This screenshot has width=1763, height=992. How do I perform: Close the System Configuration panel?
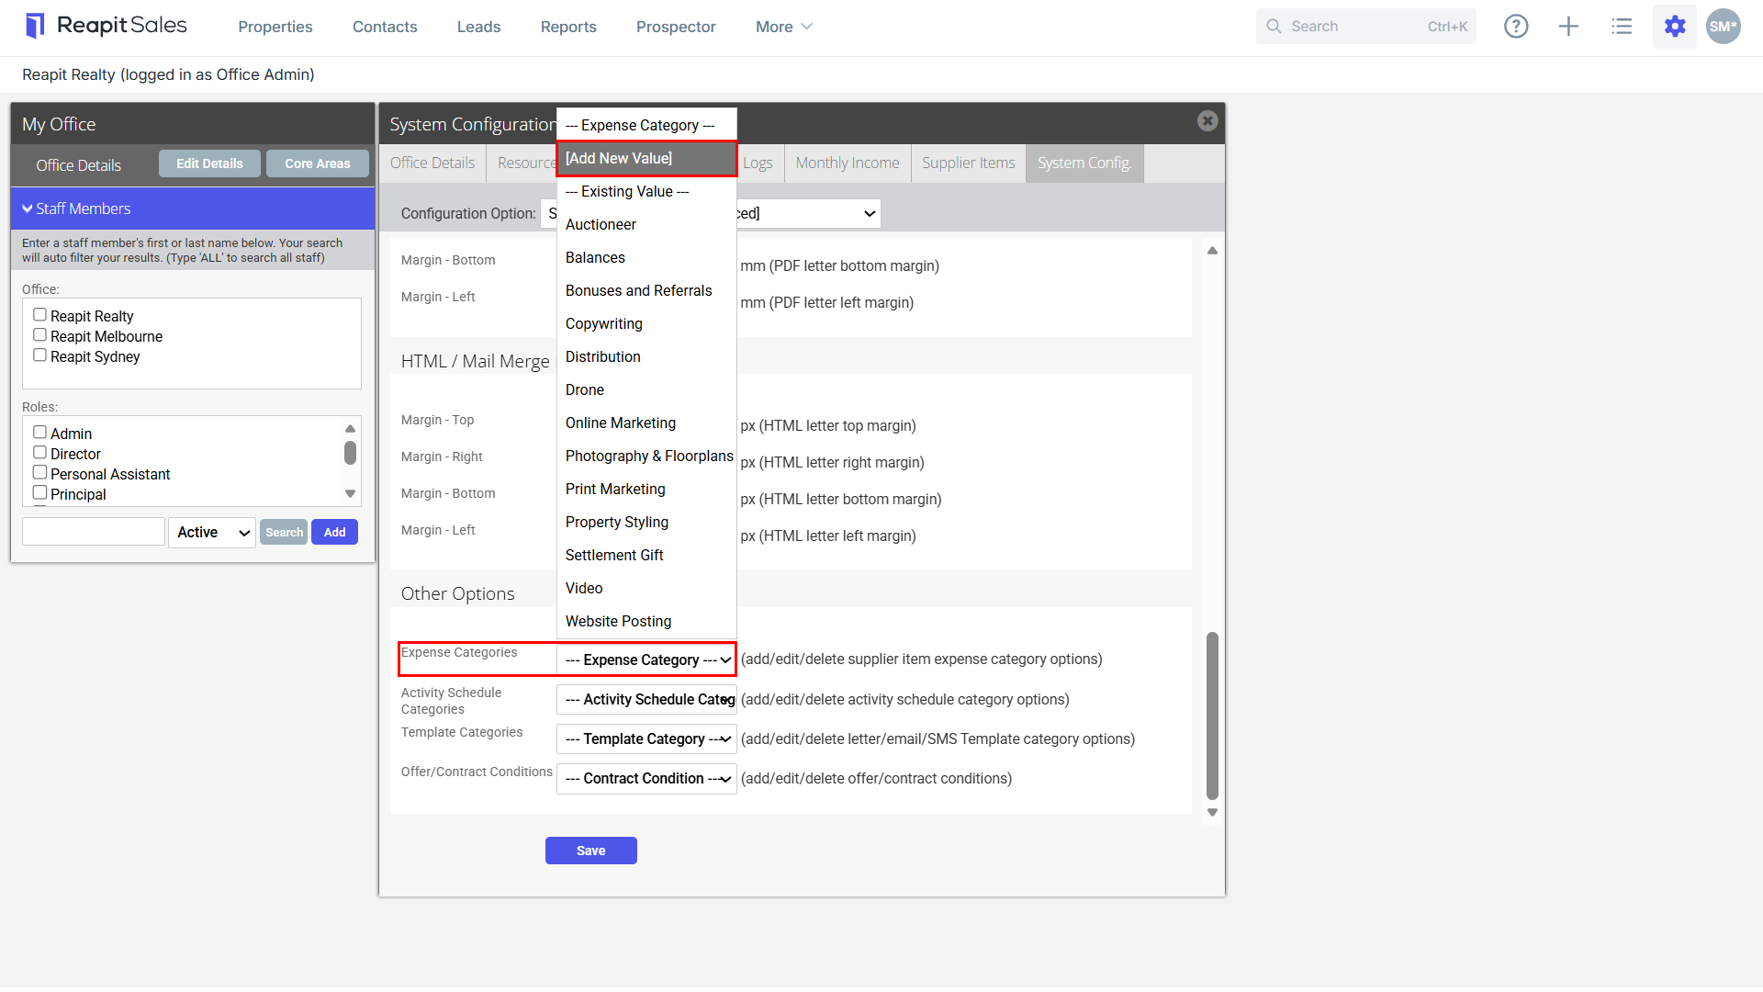click(x=1207, y=121)
